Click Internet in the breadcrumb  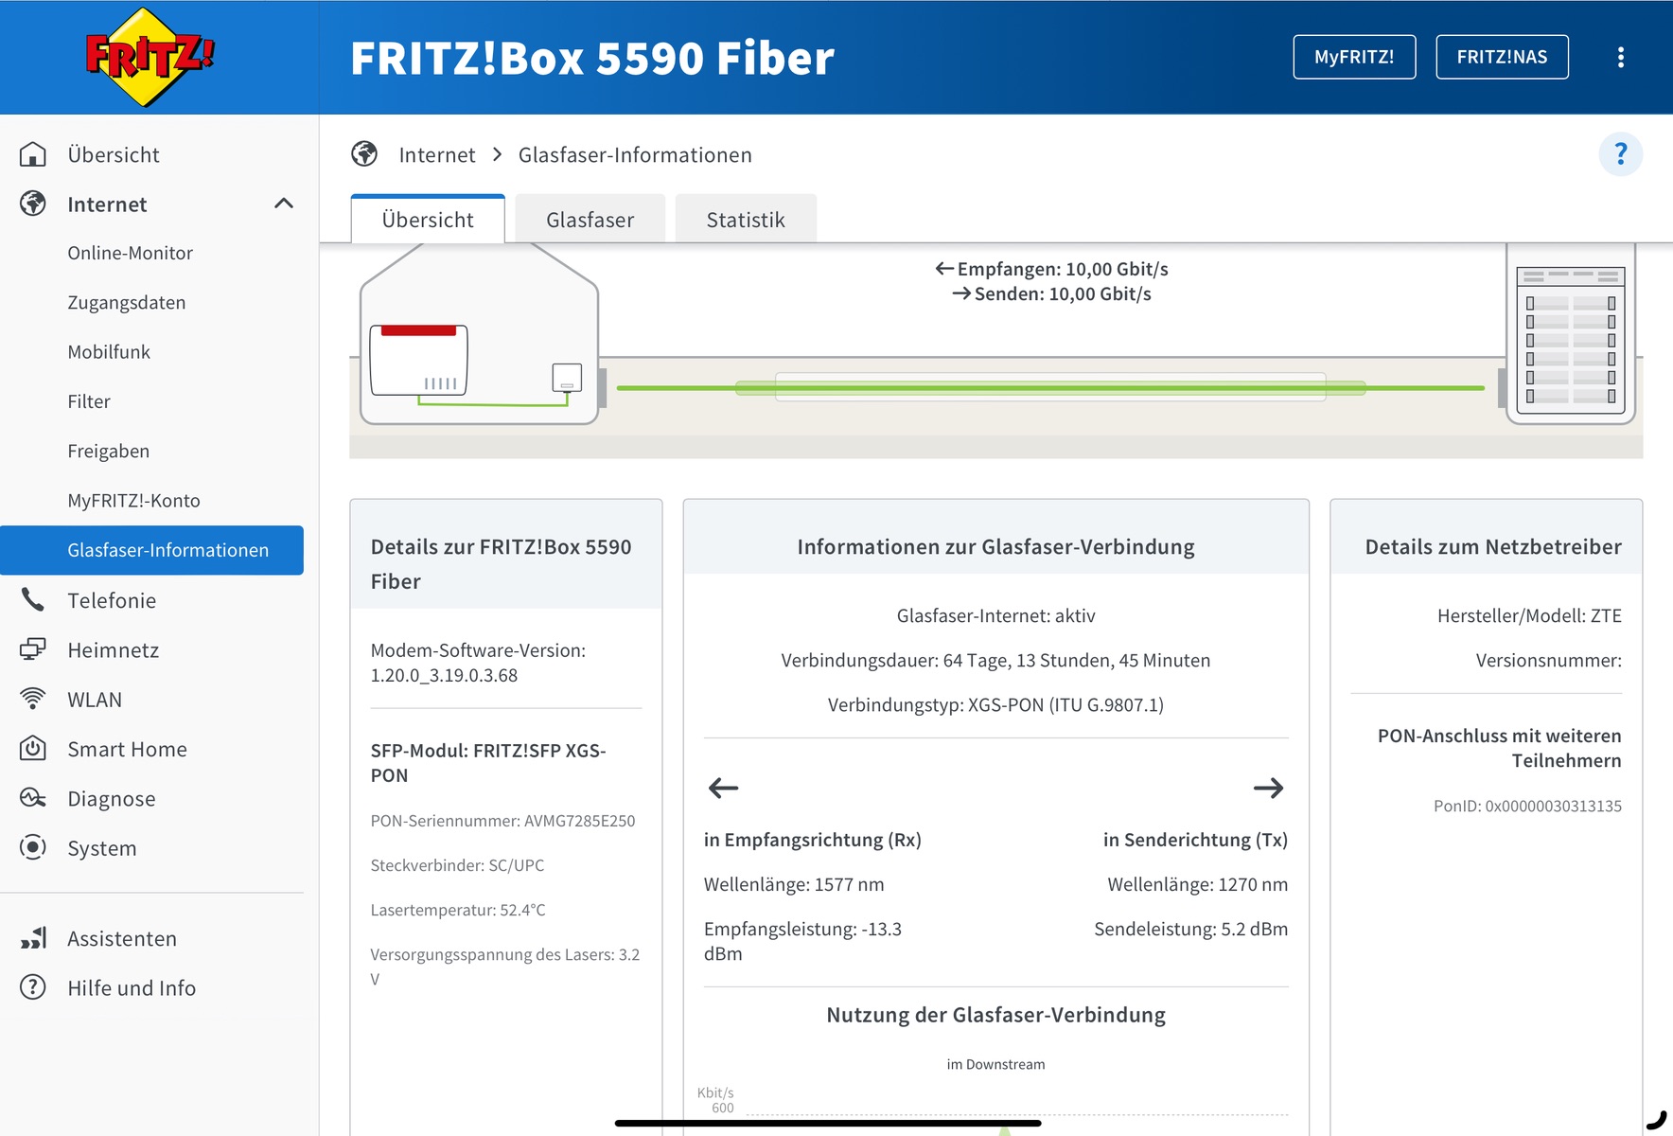[x=437, y=155]
